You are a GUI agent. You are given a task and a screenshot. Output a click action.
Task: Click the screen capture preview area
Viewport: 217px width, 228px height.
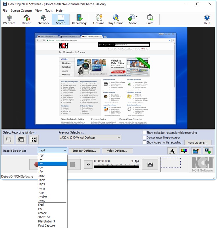(x=108, y=78)
